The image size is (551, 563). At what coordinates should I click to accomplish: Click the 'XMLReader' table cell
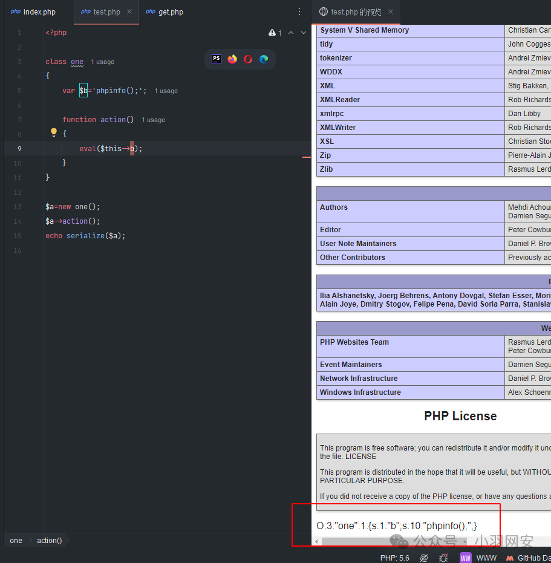coord(411,99)
